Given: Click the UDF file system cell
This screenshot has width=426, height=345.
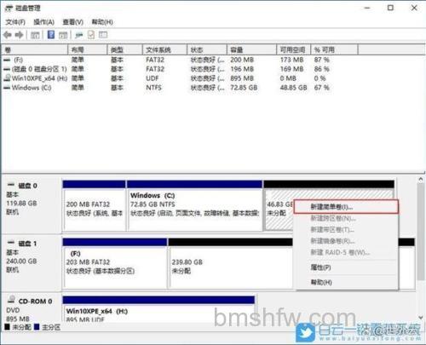Looking at the screenshot, I should click(153, 78).
